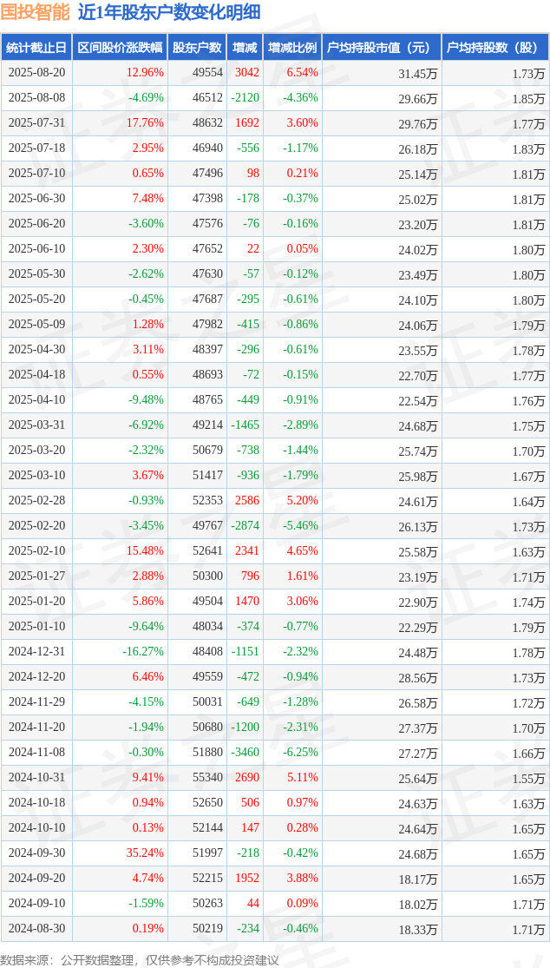Click the 国投智能 title text
The image size is (550, 968).
tap(36, 13)
